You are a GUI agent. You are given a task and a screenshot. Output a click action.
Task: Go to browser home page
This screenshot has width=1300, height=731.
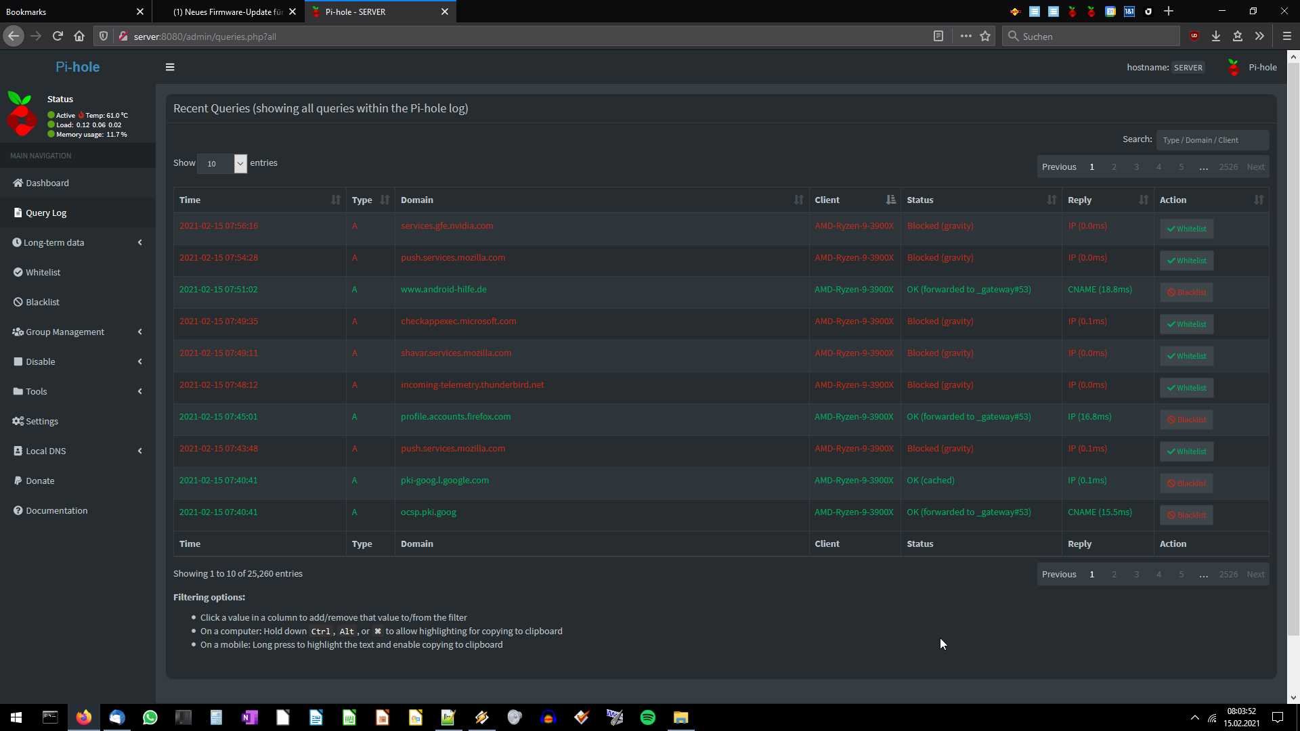coord(79,36)
